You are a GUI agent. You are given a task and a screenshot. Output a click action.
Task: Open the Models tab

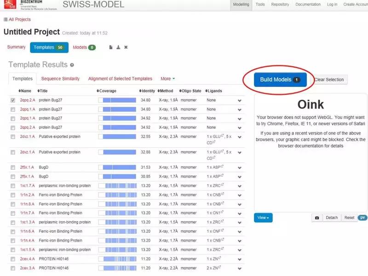(x=84, y=47)
